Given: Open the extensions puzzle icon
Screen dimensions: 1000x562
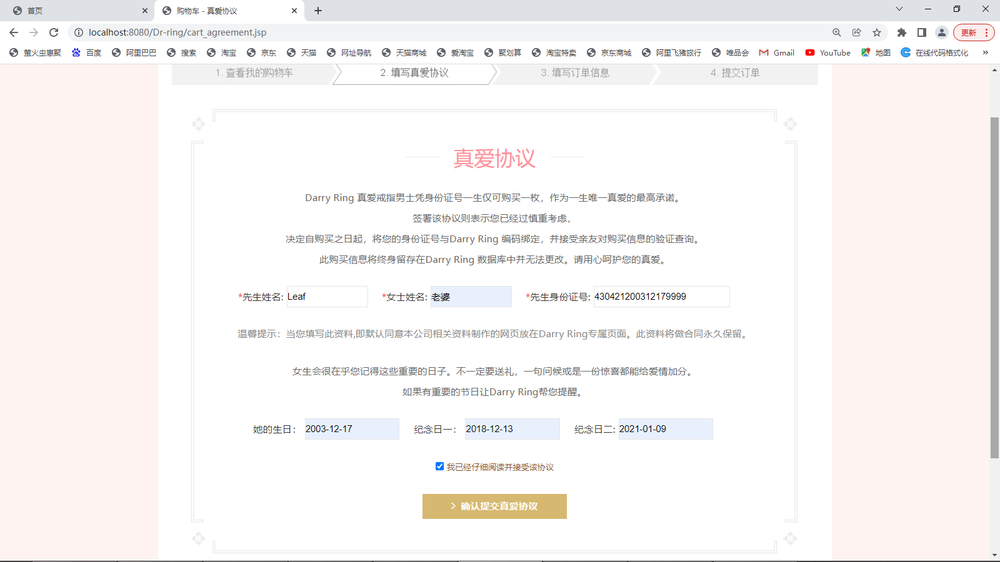Looking at the screenshot, I should point(901,32).
